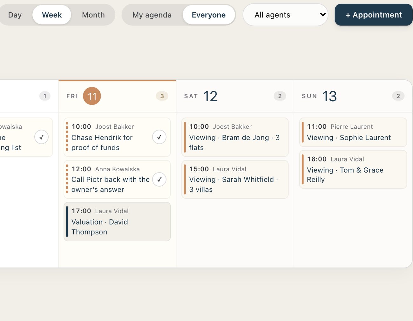Screen dimensions: 413x321
Task: Switch to the Day view
Action: 15,15
